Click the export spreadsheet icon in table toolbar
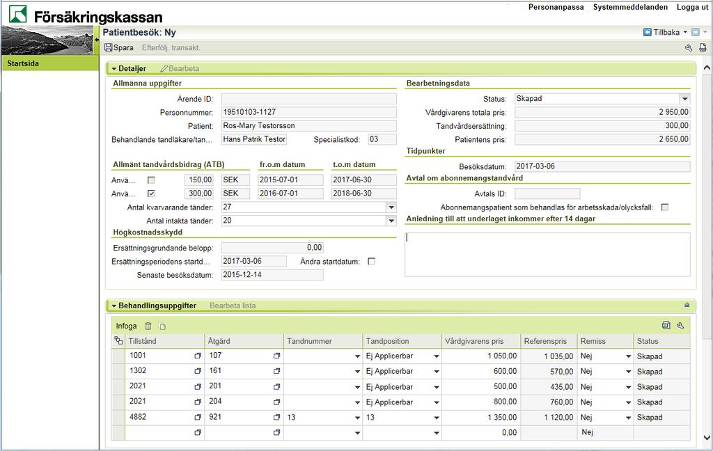The height and width of the screenshot is (451, 713). click(x=666, y=325)
